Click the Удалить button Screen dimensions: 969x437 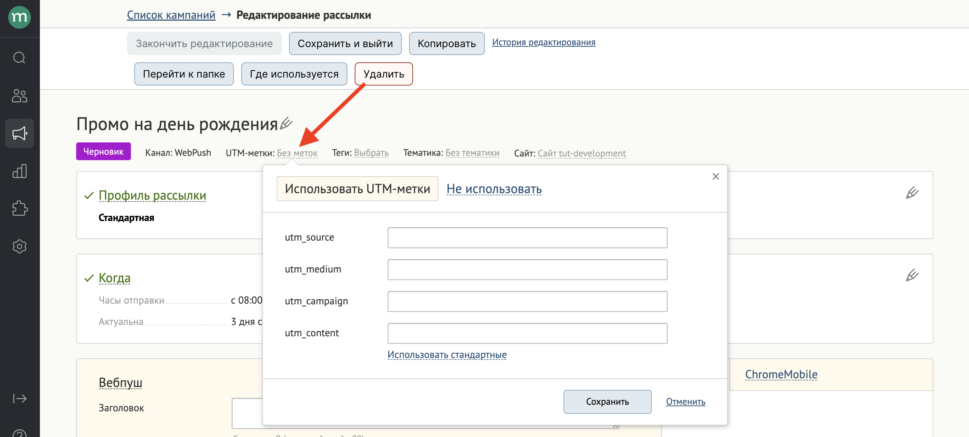384,74
